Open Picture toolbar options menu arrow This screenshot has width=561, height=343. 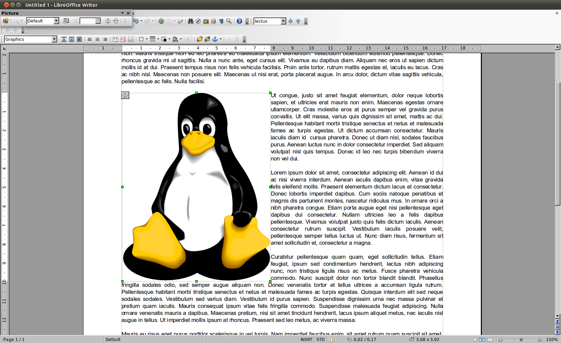coord(122,13)
